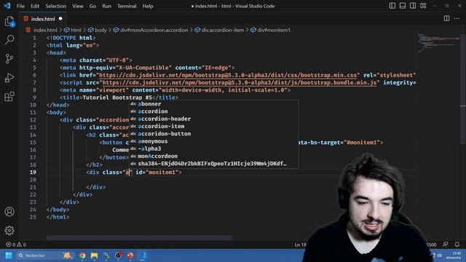Open the Terminal menu
This screenshot has width=466, height=262.
(127, 6)
